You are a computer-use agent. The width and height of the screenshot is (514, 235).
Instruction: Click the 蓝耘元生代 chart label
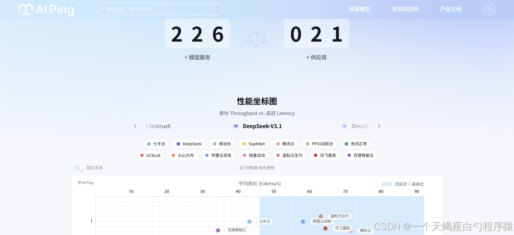point(340,216)
